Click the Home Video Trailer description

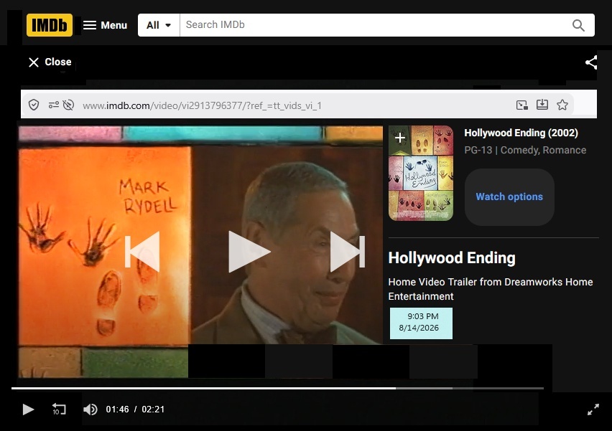tap(491, 289)
